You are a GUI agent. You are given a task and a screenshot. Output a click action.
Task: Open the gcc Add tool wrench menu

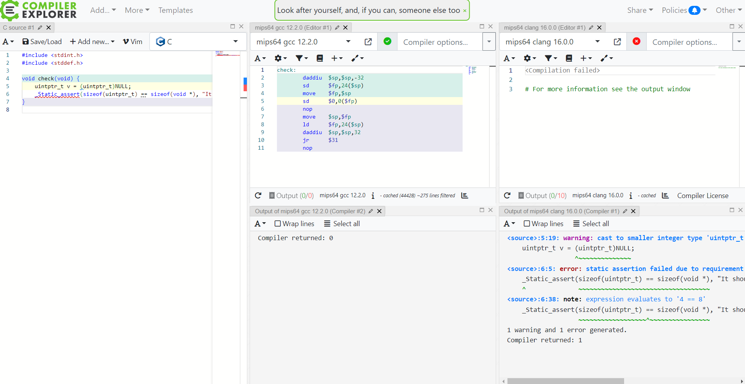tap(357, 58)
